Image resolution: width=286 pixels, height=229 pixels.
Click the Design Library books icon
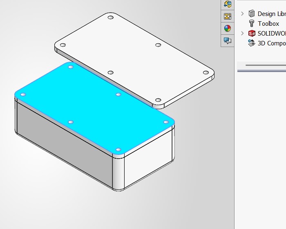pyautogui.click(x=252, y=13)
